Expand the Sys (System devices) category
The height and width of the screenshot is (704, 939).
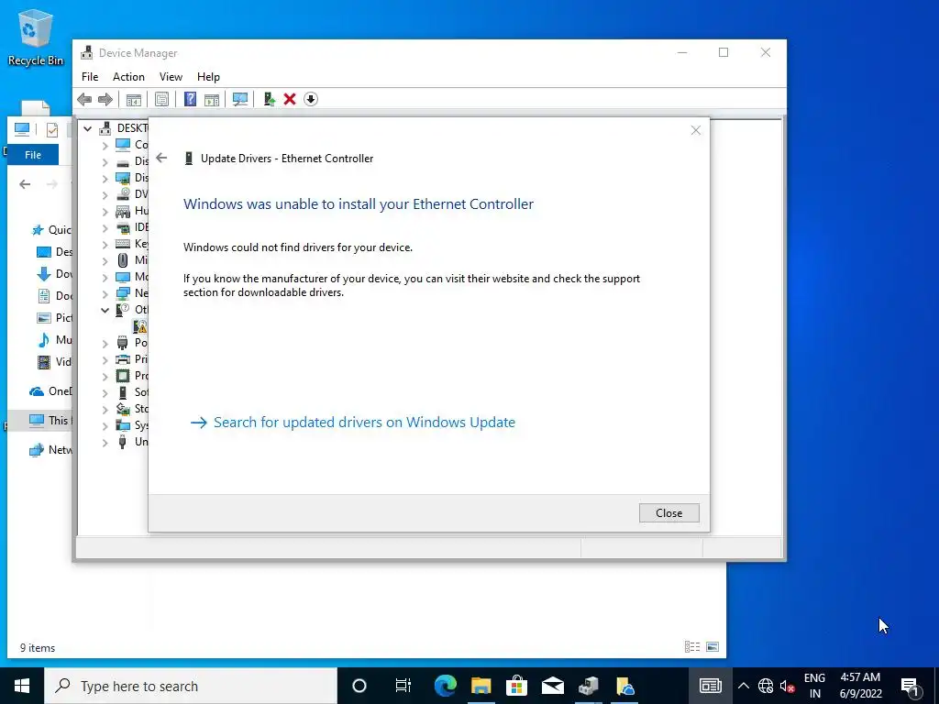(105, 425)
